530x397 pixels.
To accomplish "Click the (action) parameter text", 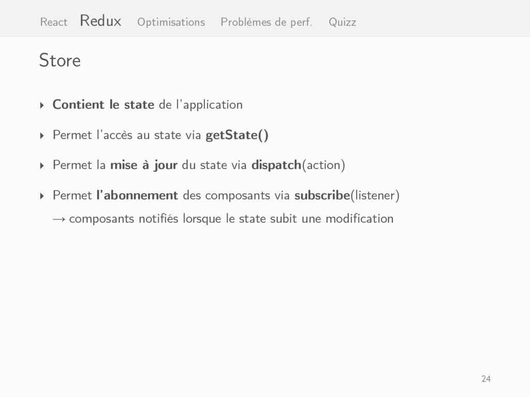I will tap(323, 165).
